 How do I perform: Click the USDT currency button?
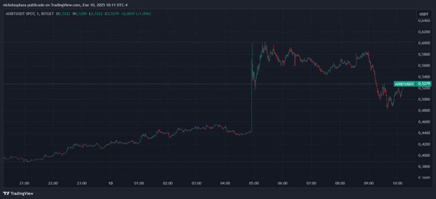tap(424, 14)
